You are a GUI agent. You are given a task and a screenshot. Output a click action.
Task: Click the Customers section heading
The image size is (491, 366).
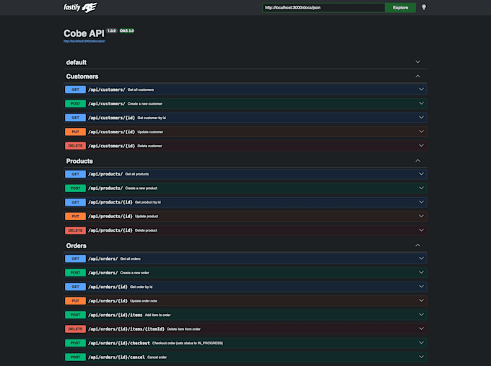[82, 77]
